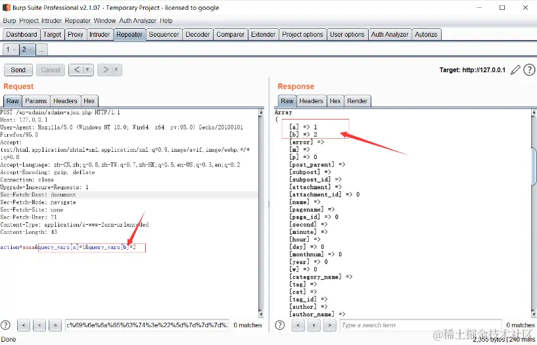This screenshot has height=345, width=537.
Task: Send the request
Action: tap(18, 70)
